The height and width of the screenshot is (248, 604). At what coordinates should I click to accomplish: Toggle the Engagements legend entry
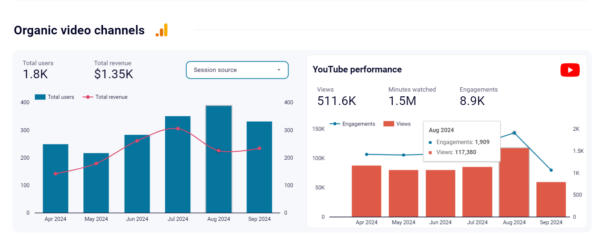[352, 124]
